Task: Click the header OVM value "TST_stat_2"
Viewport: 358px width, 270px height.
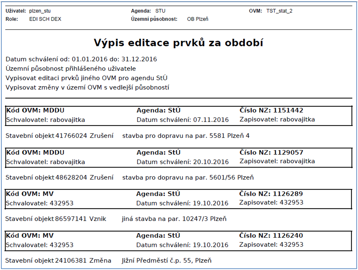Action: (279, 11)
